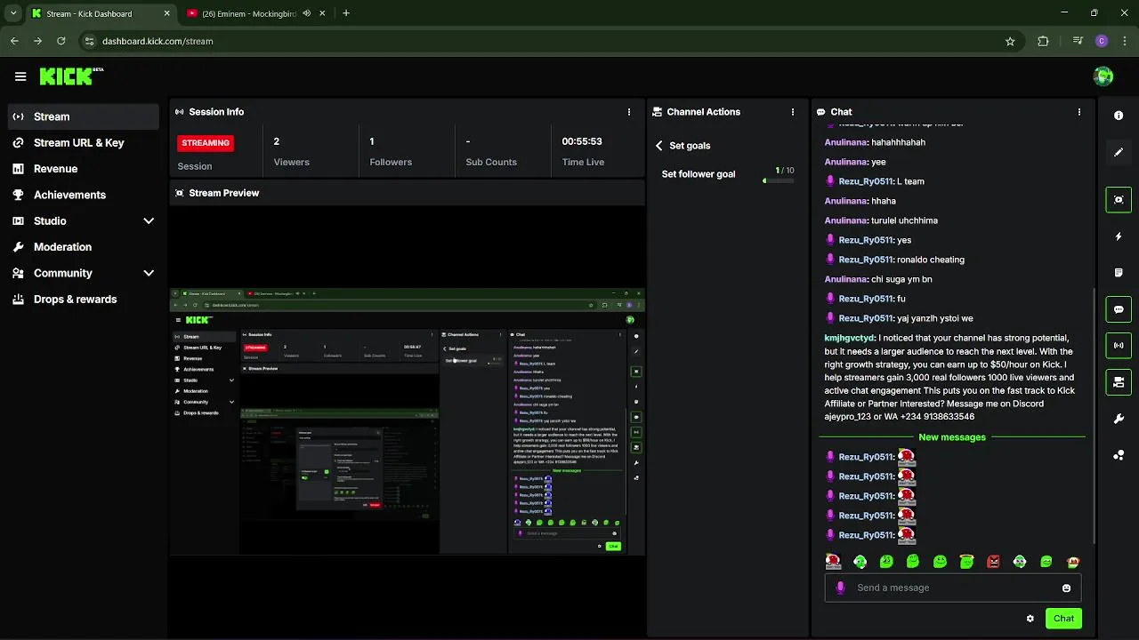Viewport: 1139px width, 640px height.
Task: Open the Chrome profile avatar C
Action: [x=1102, y=41]
